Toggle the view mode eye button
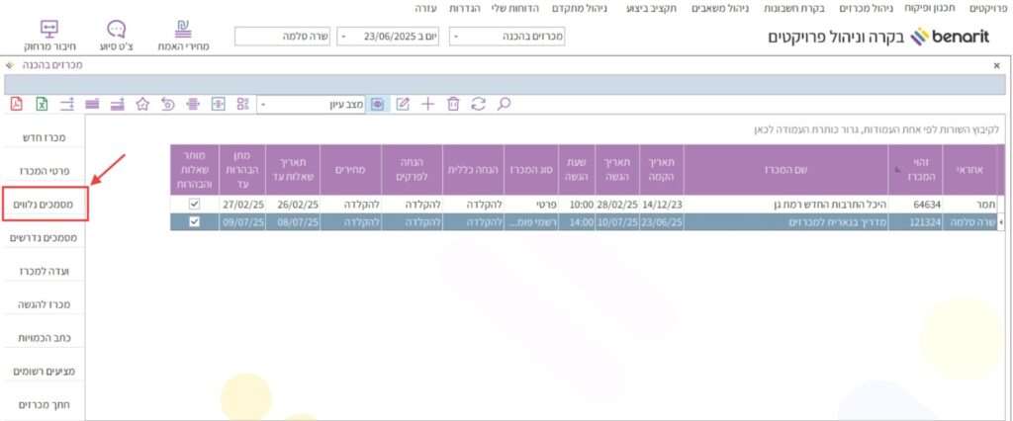Screen dimensions: 1013x421 (377, 103)
